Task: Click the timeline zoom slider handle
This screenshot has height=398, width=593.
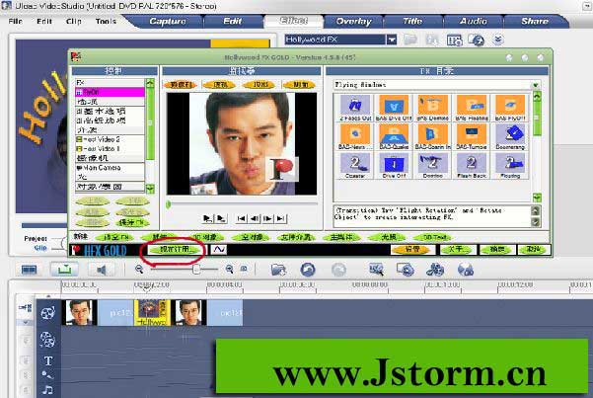Action: (196, 270)
